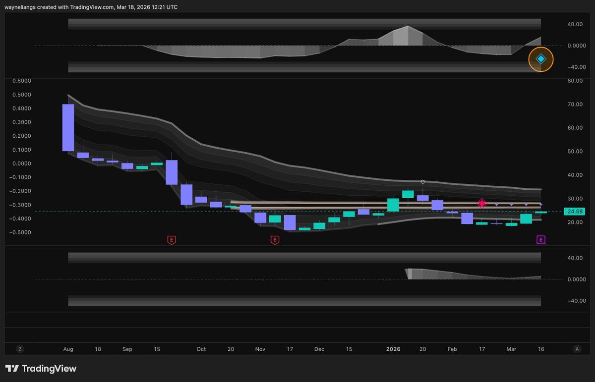Viewport: 595px width, 382px height.
Task: Click the header text wayneliangs created with TradingView.com
Action: [x=59, y=7]
